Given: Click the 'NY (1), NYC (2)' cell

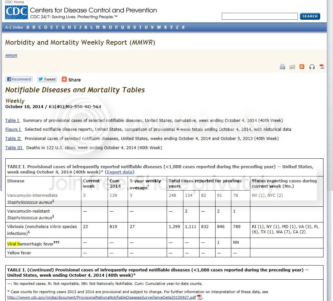Looking at the screenshot, I should tap(267, 195).
